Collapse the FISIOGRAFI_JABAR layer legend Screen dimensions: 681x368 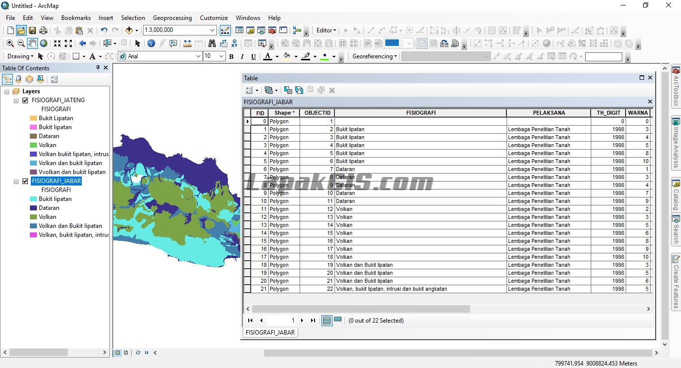pos(15,181)
